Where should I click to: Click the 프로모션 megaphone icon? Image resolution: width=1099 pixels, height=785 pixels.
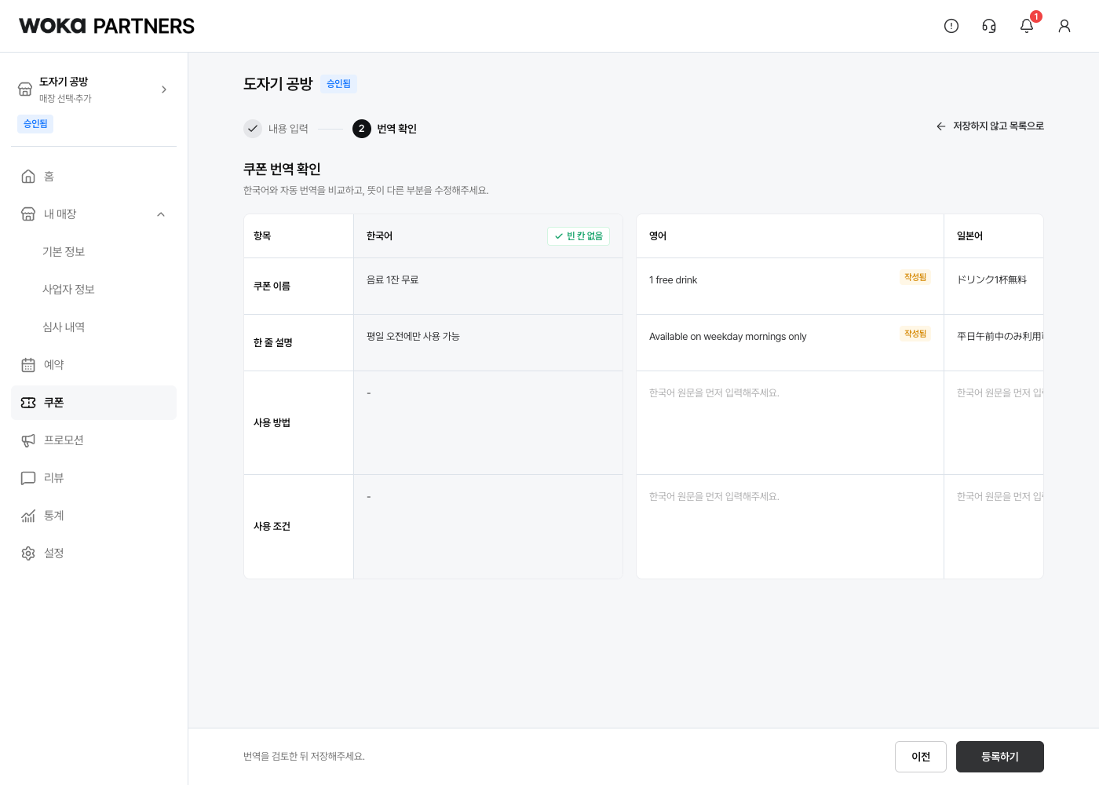[28, 440]
